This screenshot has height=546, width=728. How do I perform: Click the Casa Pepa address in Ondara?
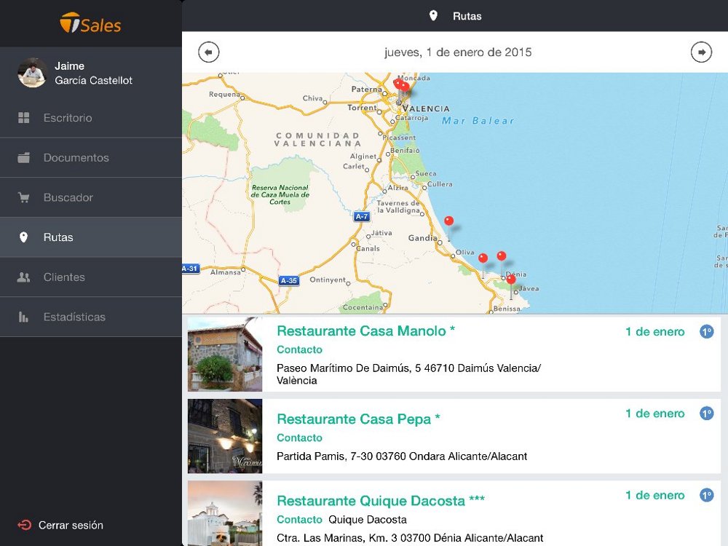coord(402,456)
